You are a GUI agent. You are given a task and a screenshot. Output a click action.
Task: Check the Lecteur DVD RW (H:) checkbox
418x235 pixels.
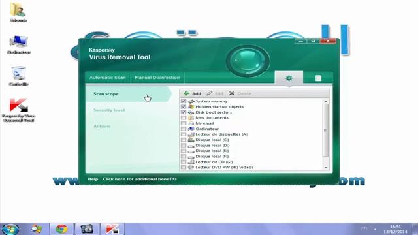[184, 167]
